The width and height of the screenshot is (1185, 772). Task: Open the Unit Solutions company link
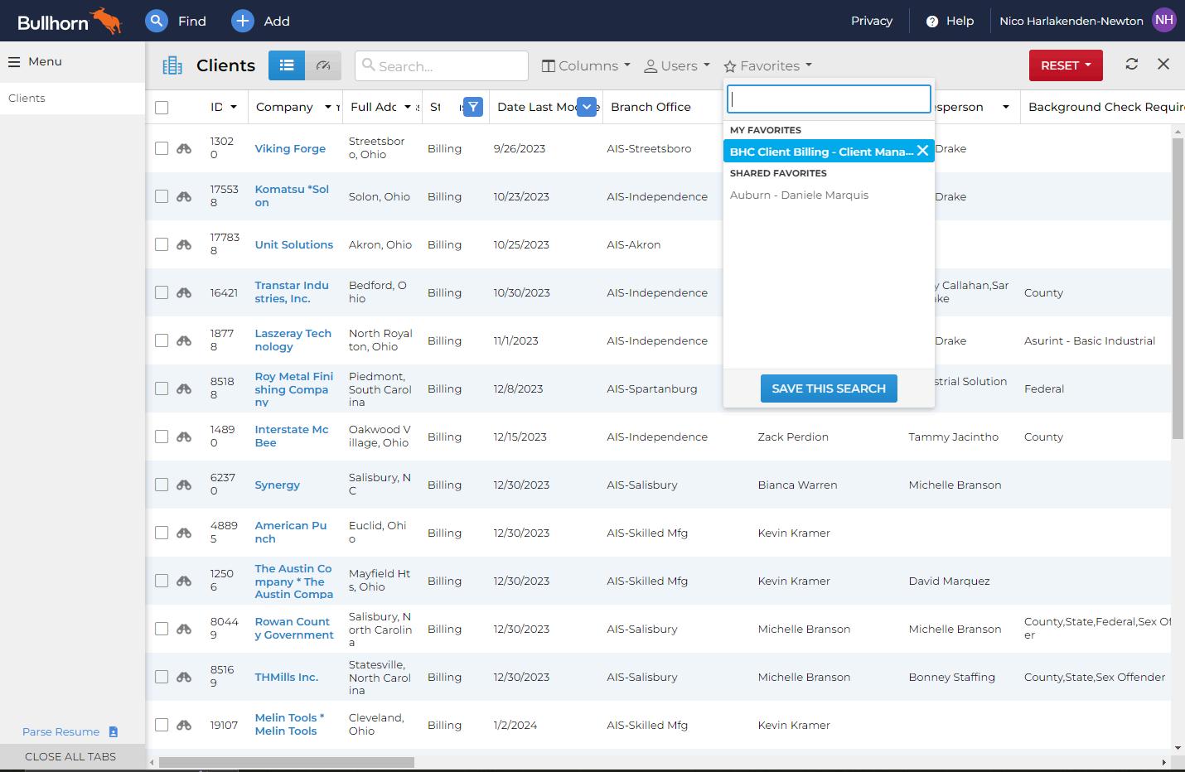(294, 244)
